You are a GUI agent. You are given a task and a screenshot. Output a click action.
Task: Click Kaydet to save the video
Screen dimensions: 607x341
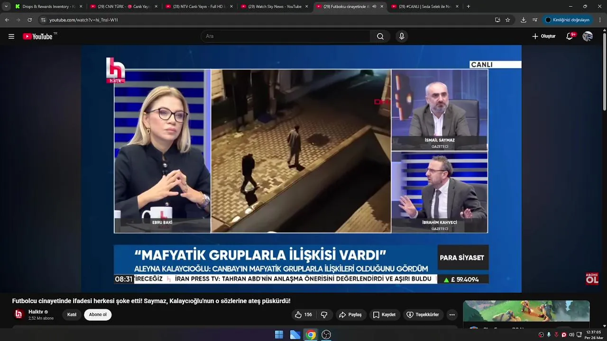(384, 315)
